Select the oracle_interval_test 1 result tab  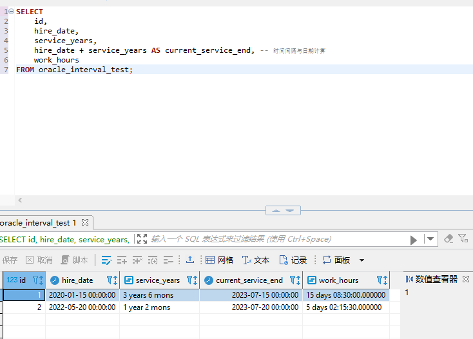(x=39, y=222)
